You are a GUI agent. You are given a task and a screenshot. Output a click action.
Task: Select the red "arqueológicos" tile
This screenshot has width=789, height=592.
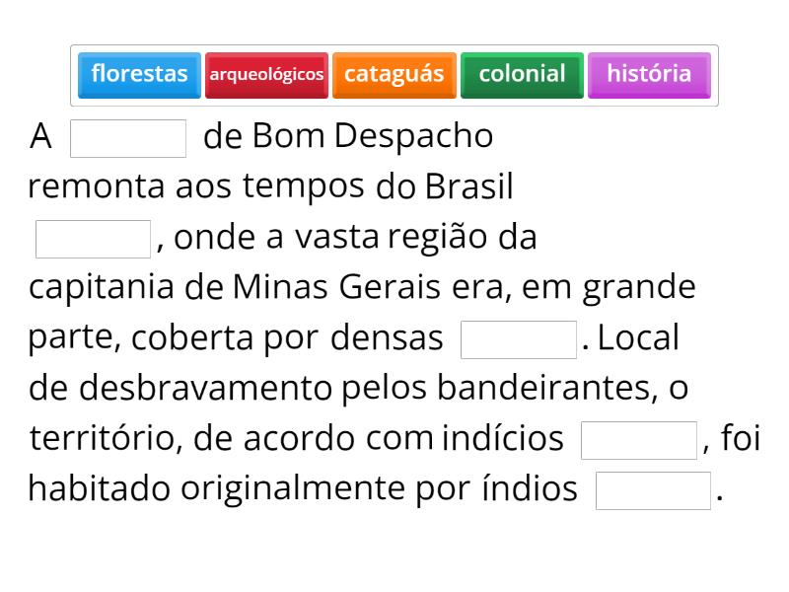pyautogui.click(x=266, y=75)
